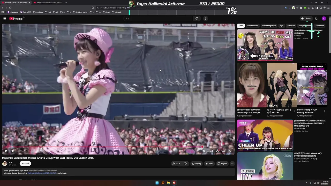Open the 16 Year Old Sakura video thumbnail
This screenshot has height=186, width=331.
point(265,45)
